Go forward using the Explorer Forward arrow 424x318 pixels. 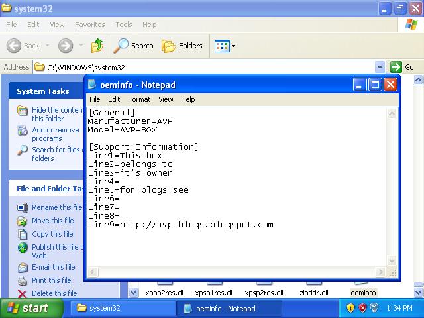[x=66, y=46]
